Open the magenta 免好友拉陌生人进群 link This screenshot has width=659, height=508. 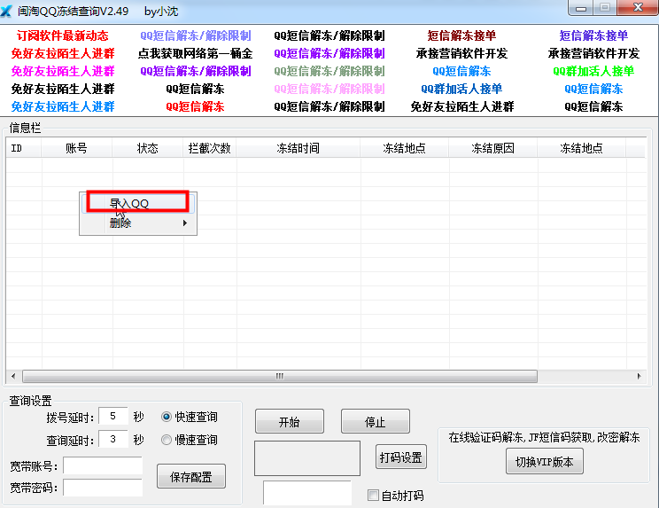(x=63, y=71)
